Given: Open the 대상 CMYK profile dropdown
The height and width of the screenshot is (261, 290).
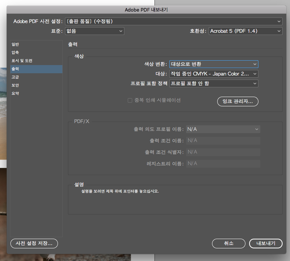Looking at the screenshot, I should (214, 74).
